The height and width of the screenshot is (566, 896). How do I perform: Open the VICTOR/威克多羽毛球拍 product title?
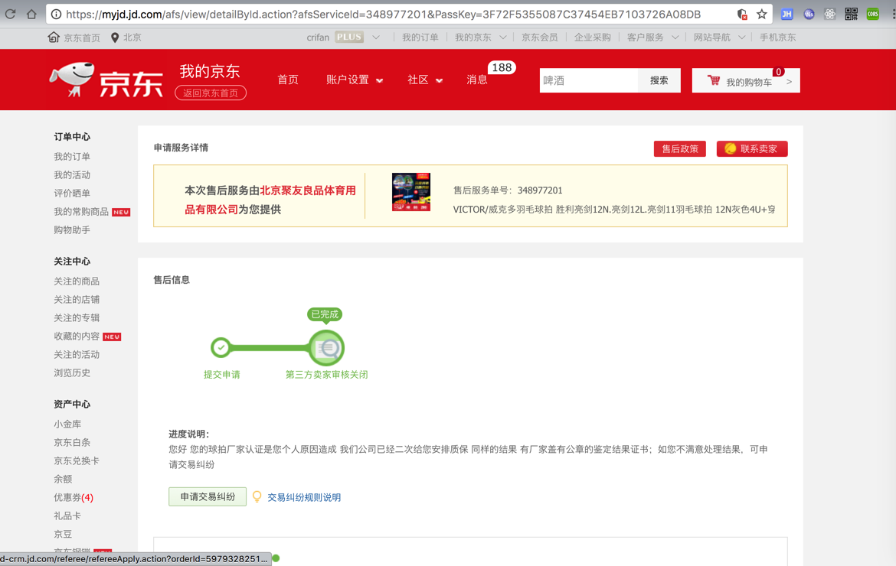(x=614, y=210)
